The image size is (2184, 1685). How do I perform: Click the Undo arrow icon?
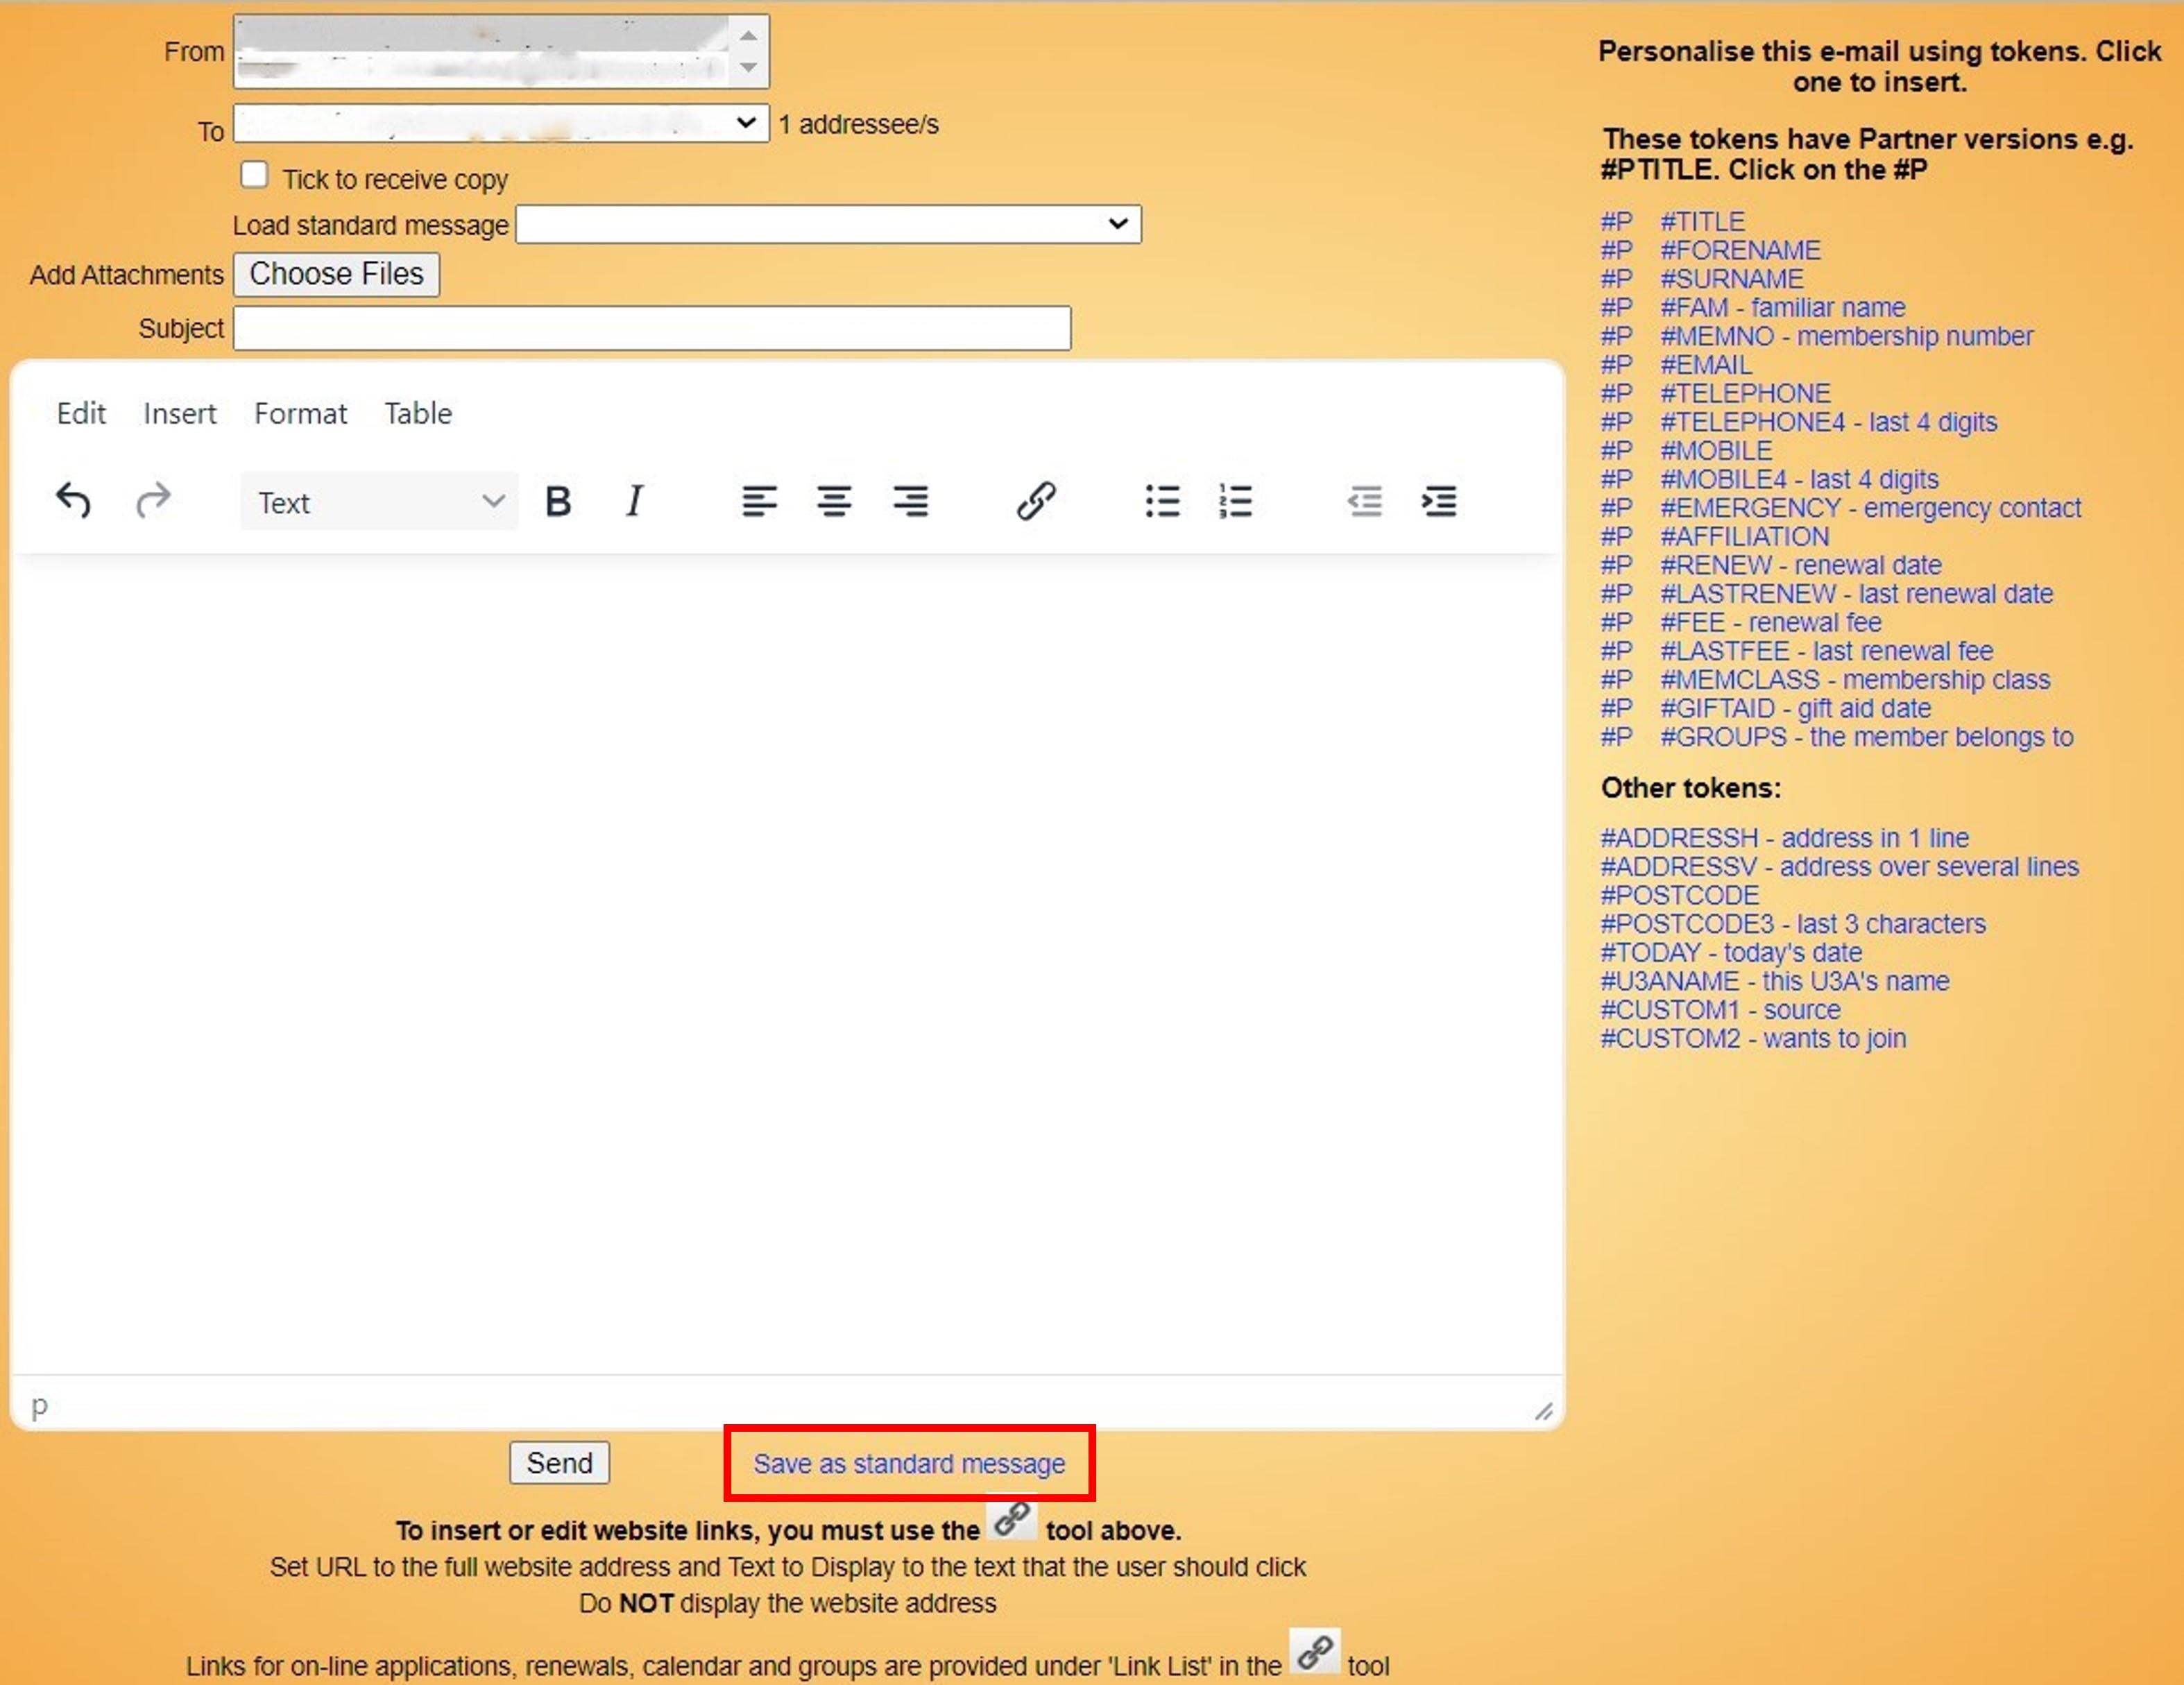pos(73,500)
